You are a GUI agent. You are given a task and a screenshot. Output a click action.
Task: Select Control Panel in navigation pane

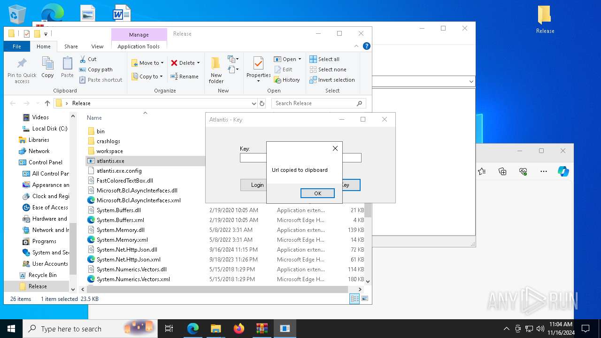(x=45, y=162)
